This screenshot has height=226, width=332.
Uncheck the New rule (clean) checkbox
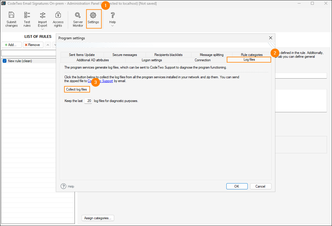click(x=4, y=61)
